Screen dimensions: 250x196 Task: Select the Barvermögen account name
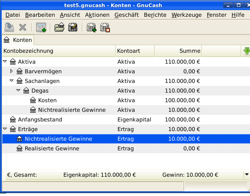(43, 72)
